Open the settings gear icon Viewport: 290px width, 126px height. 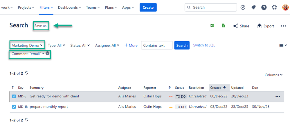coord(274,8)
